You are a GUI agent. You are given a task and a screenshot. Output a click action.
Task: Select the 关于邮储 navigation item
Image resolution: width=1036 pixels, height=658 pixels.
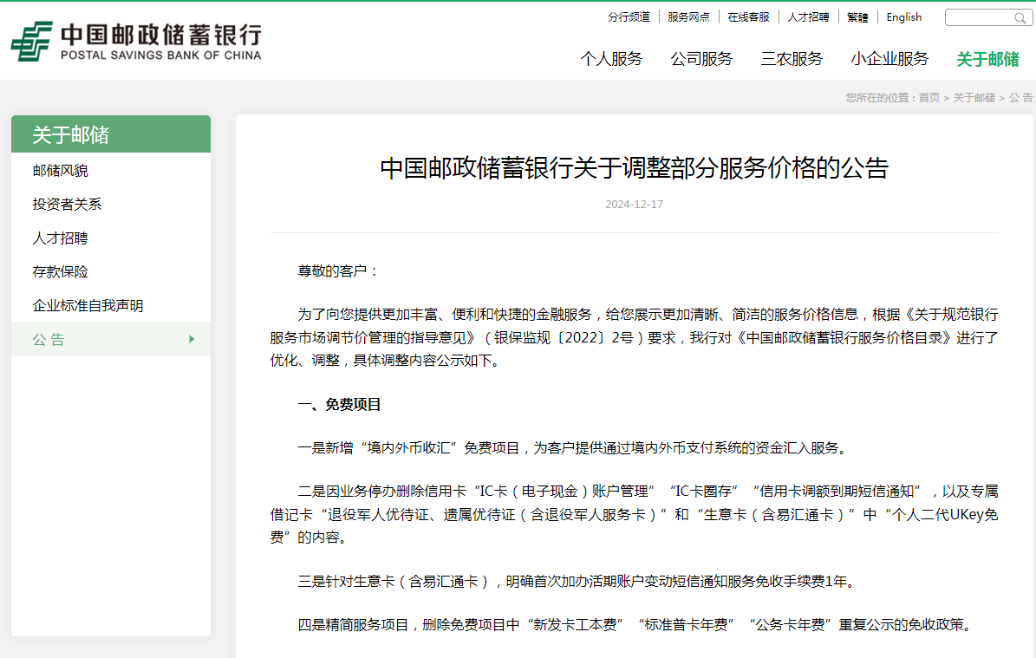[988, 59]
